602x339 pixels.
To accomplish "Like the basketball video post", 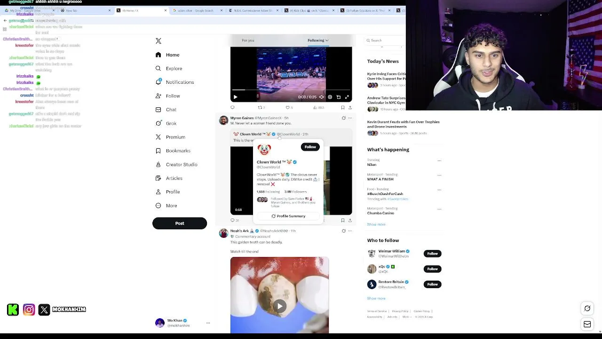I will 289,107.
